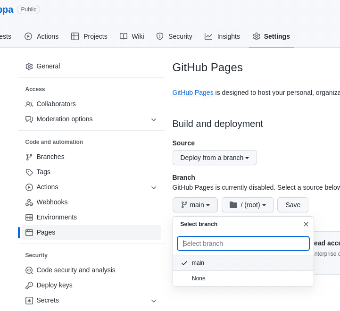Follow the blue GitHub Pages link
The image size is (340, 311).
pyautogui.click(x=193, y=92)
